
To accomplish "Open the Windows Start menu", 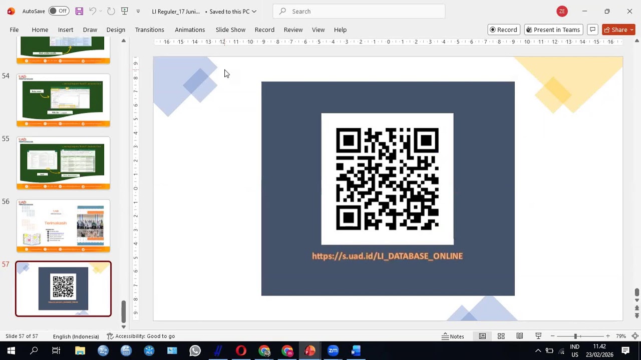I will (11, 351).
